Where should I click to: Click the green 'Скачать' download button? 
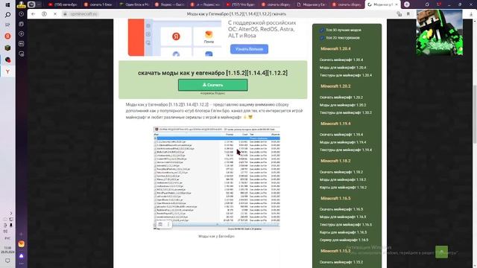pos(213,85)
